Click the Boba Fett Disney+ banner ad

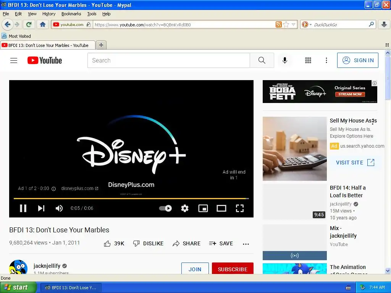click(x=320, y=92)
